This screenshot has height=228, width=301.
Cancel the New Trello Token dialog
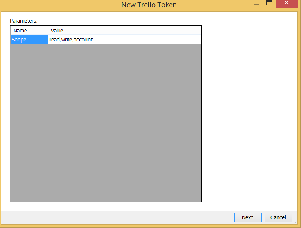tap(278, 217)
